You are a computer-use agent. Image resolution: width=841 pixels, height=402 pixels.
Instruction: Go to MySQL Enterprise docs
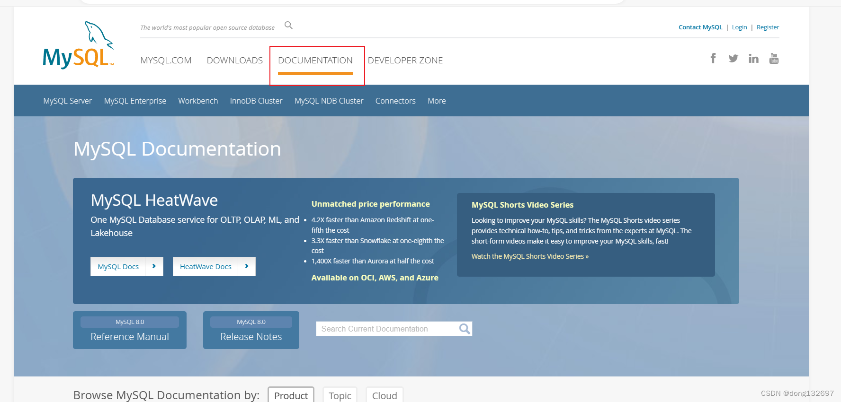135,101
